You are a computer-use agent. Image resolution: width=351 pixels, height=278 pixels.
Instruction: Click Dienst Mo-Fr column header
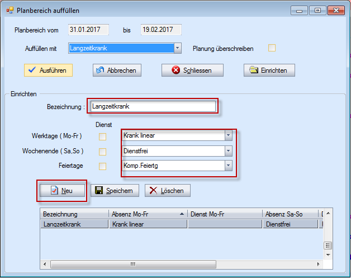click(225, 214)
